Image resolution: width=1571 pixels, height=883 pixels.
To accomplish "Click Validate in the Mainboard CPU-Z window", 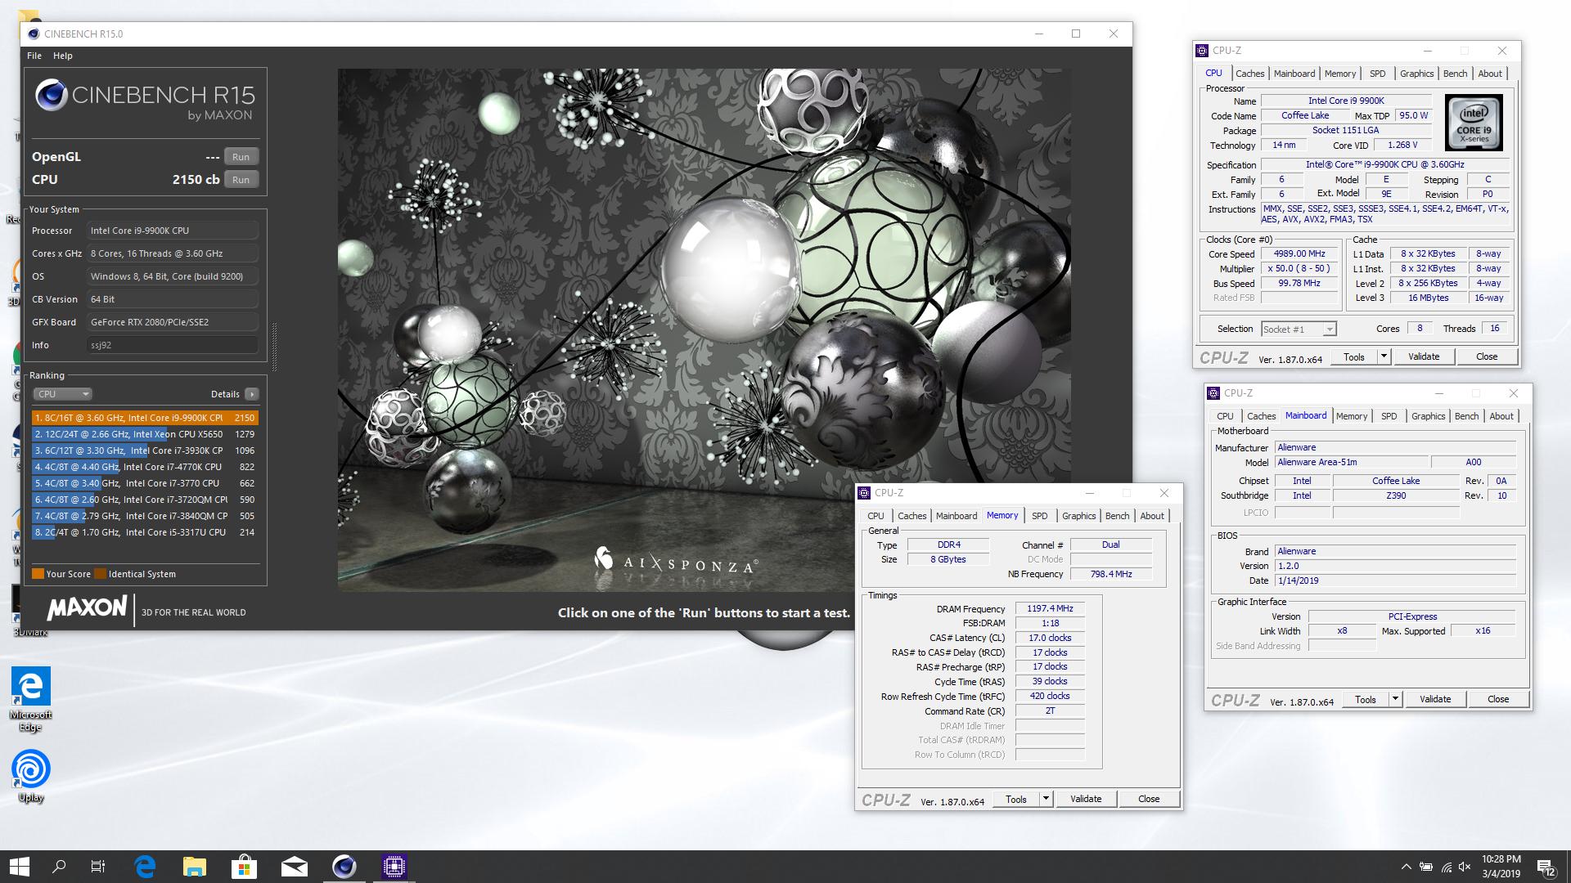I will tap(1434, 699).
